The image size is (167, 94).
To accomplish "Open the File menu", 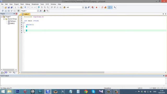I will [2, 4].
